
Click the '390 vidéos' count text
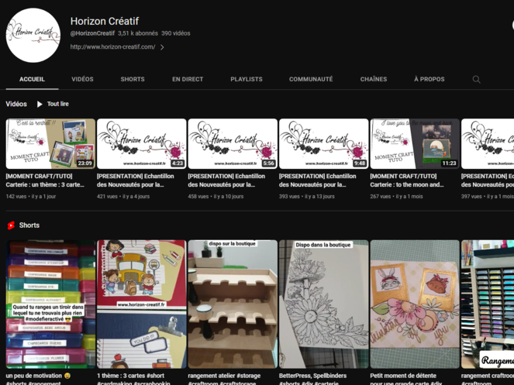click(x=176, y=33)
